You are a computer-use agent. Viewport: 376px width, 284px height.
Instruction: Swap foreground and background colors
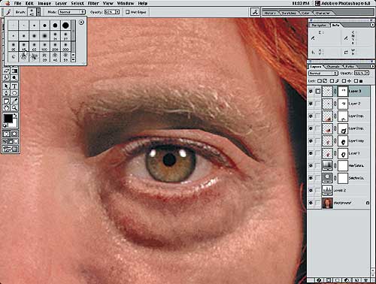click(x=16, y=115)
